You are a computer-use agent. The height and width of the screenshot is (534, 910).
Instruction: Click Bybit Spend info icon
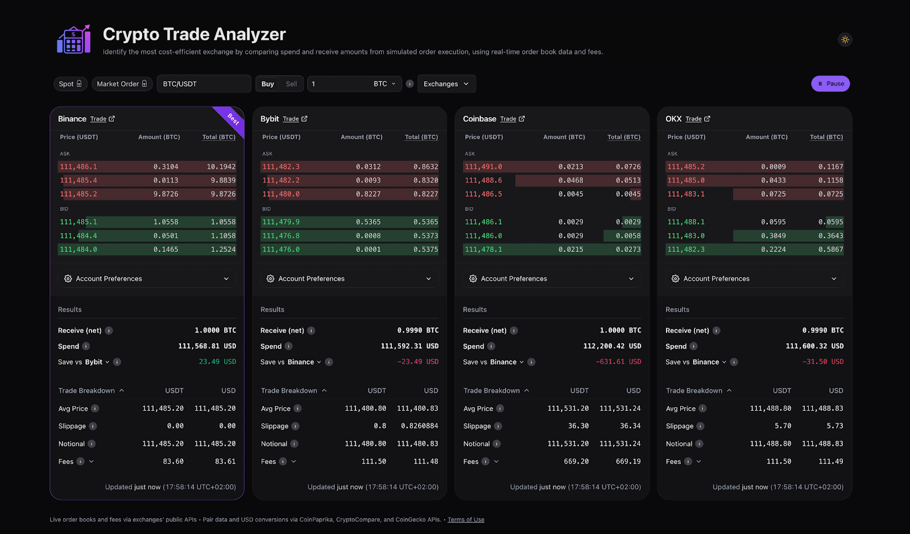[288, 346]
